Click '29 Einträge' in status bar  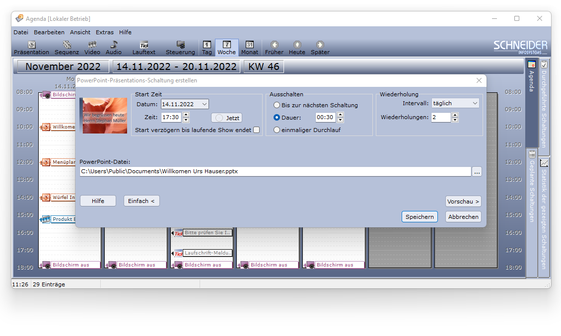(x=49, y=284)
